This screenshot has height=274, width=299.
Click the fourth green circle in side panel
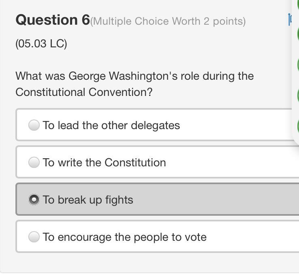point(298,96)
